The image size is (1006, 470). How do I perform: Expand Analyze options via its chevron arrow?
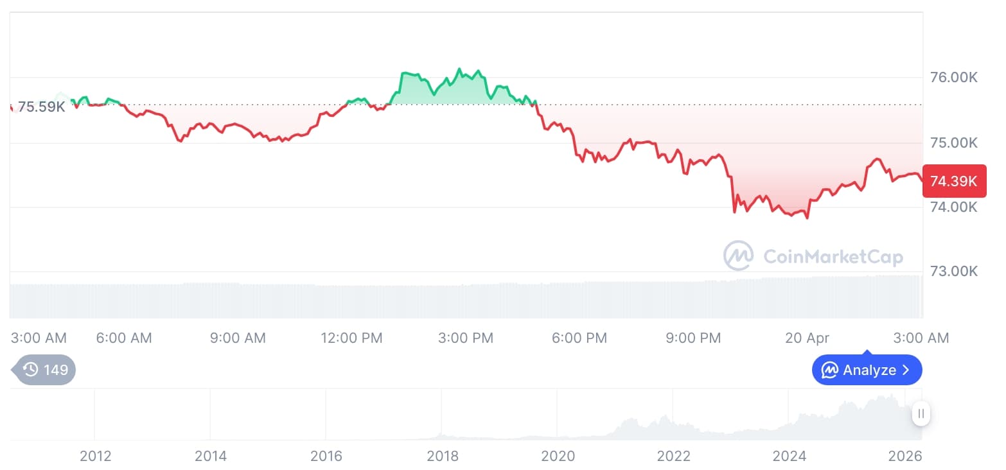click(x=907, y=370)
